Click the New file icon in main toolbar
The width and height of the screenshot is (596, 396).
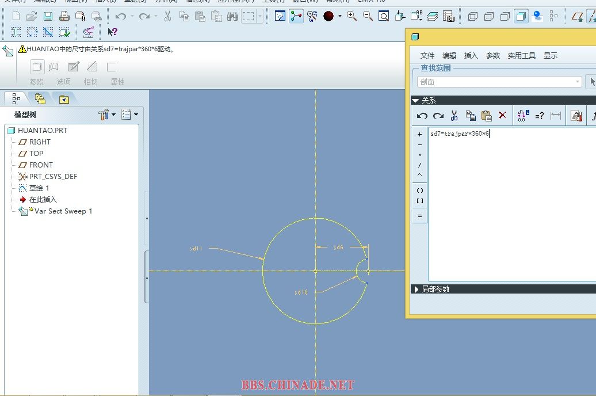[x=16, y=16]
